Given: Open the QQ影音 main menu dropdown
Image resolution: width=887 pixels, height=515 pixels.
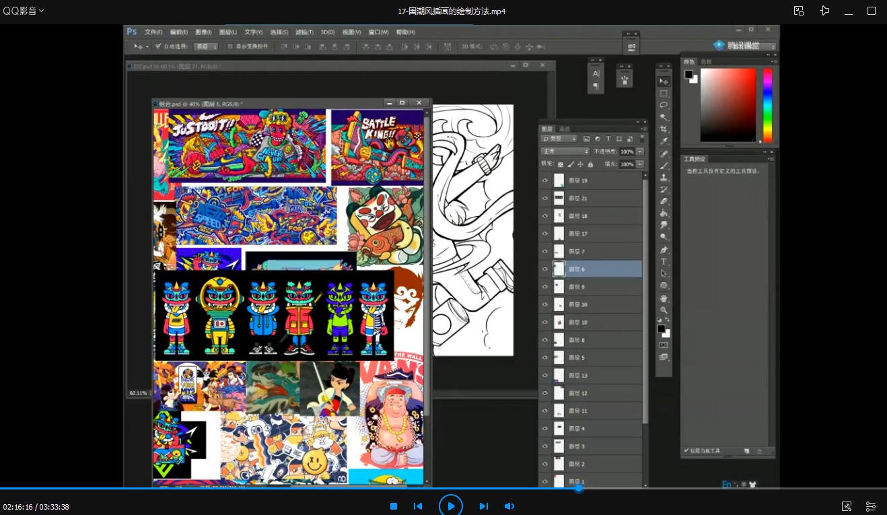Looking at the screenshot, I should click(x=24, y=11).
